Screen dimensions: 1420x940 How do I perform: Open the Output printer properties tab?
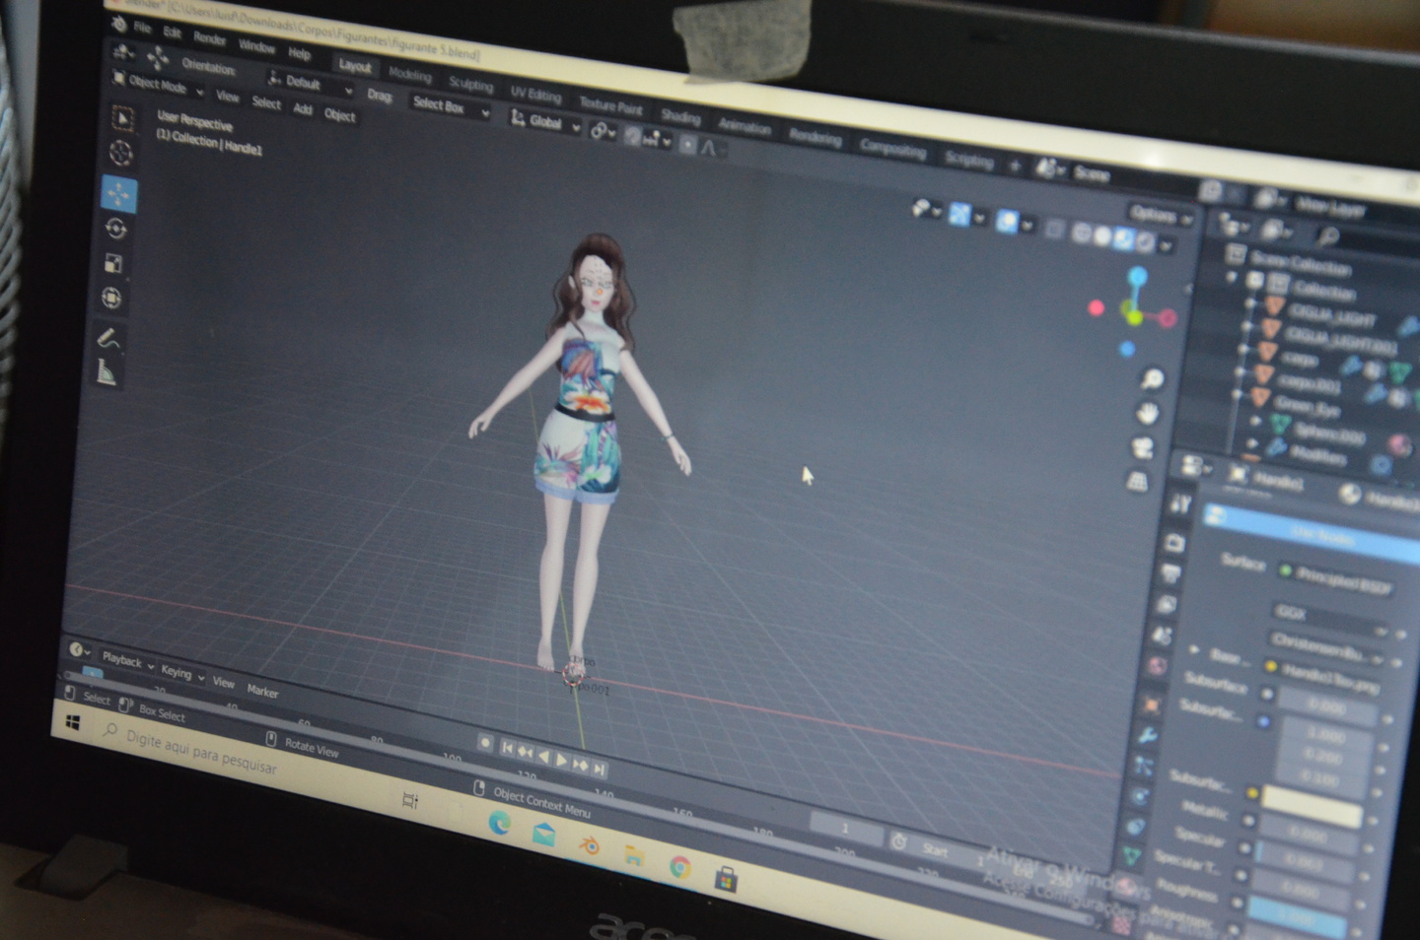click(1171, 573)
